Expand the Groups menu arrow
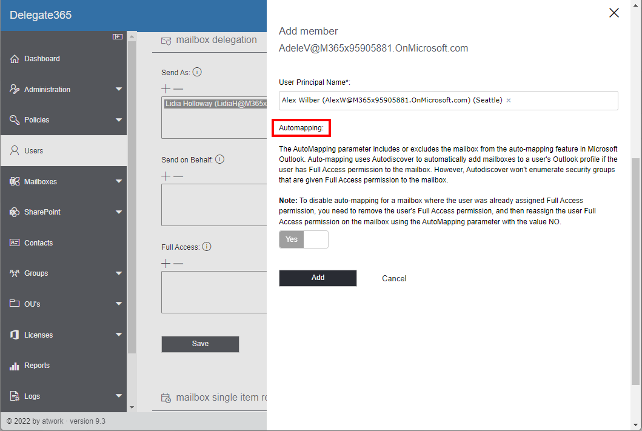This screenshot has width=642, height=431. 119,273
